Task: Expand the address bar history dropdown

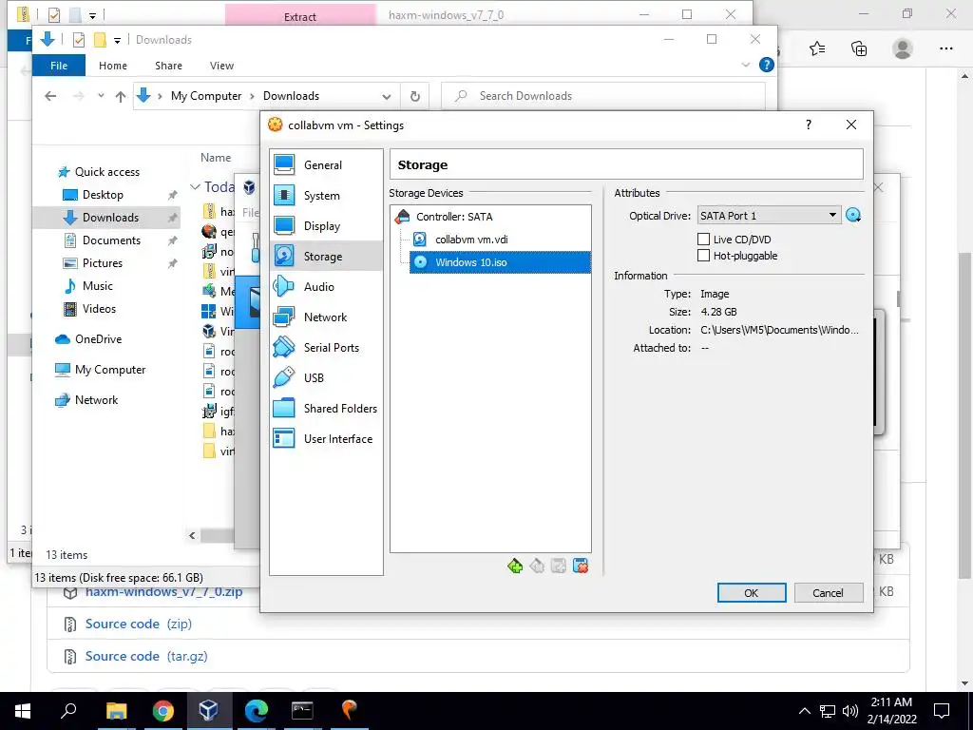Action: coord(387,96)
